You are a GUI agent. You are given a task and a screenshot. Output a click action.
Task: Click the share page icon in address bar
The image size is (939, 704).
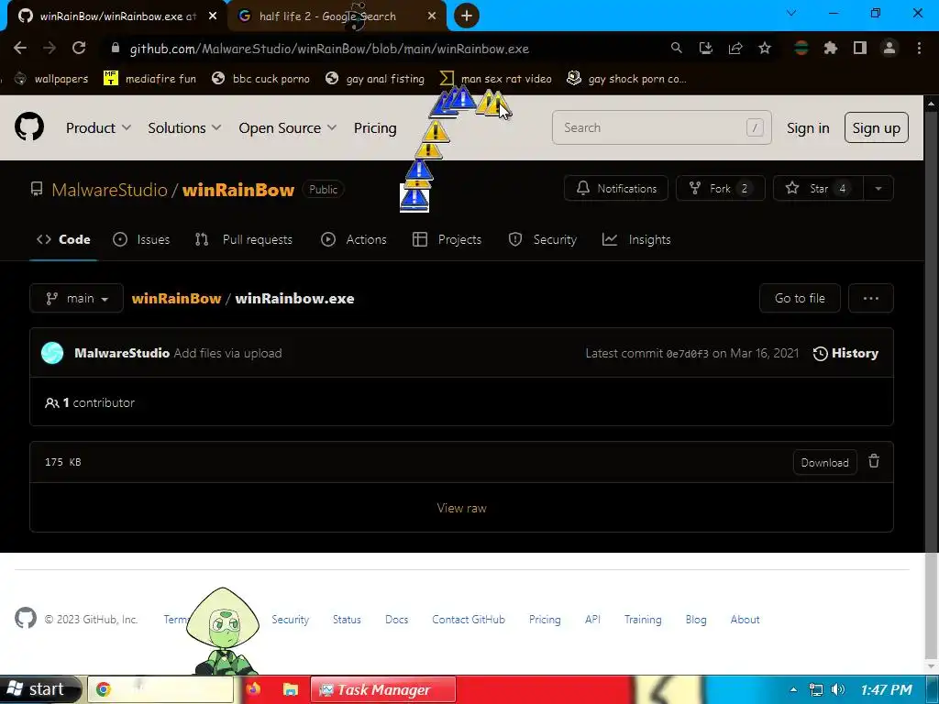[x=735, y=48]
